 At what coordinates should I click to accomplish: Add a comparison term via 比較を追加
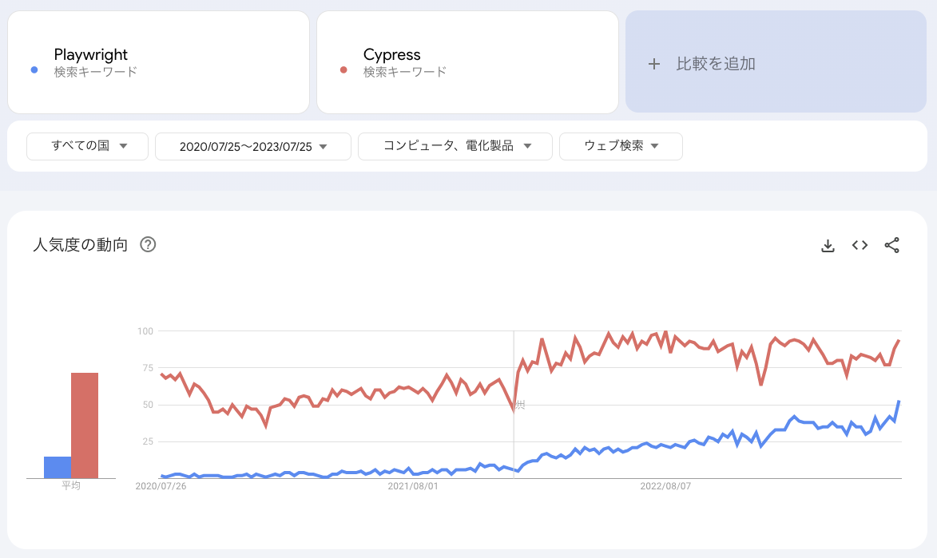[776, 61]
